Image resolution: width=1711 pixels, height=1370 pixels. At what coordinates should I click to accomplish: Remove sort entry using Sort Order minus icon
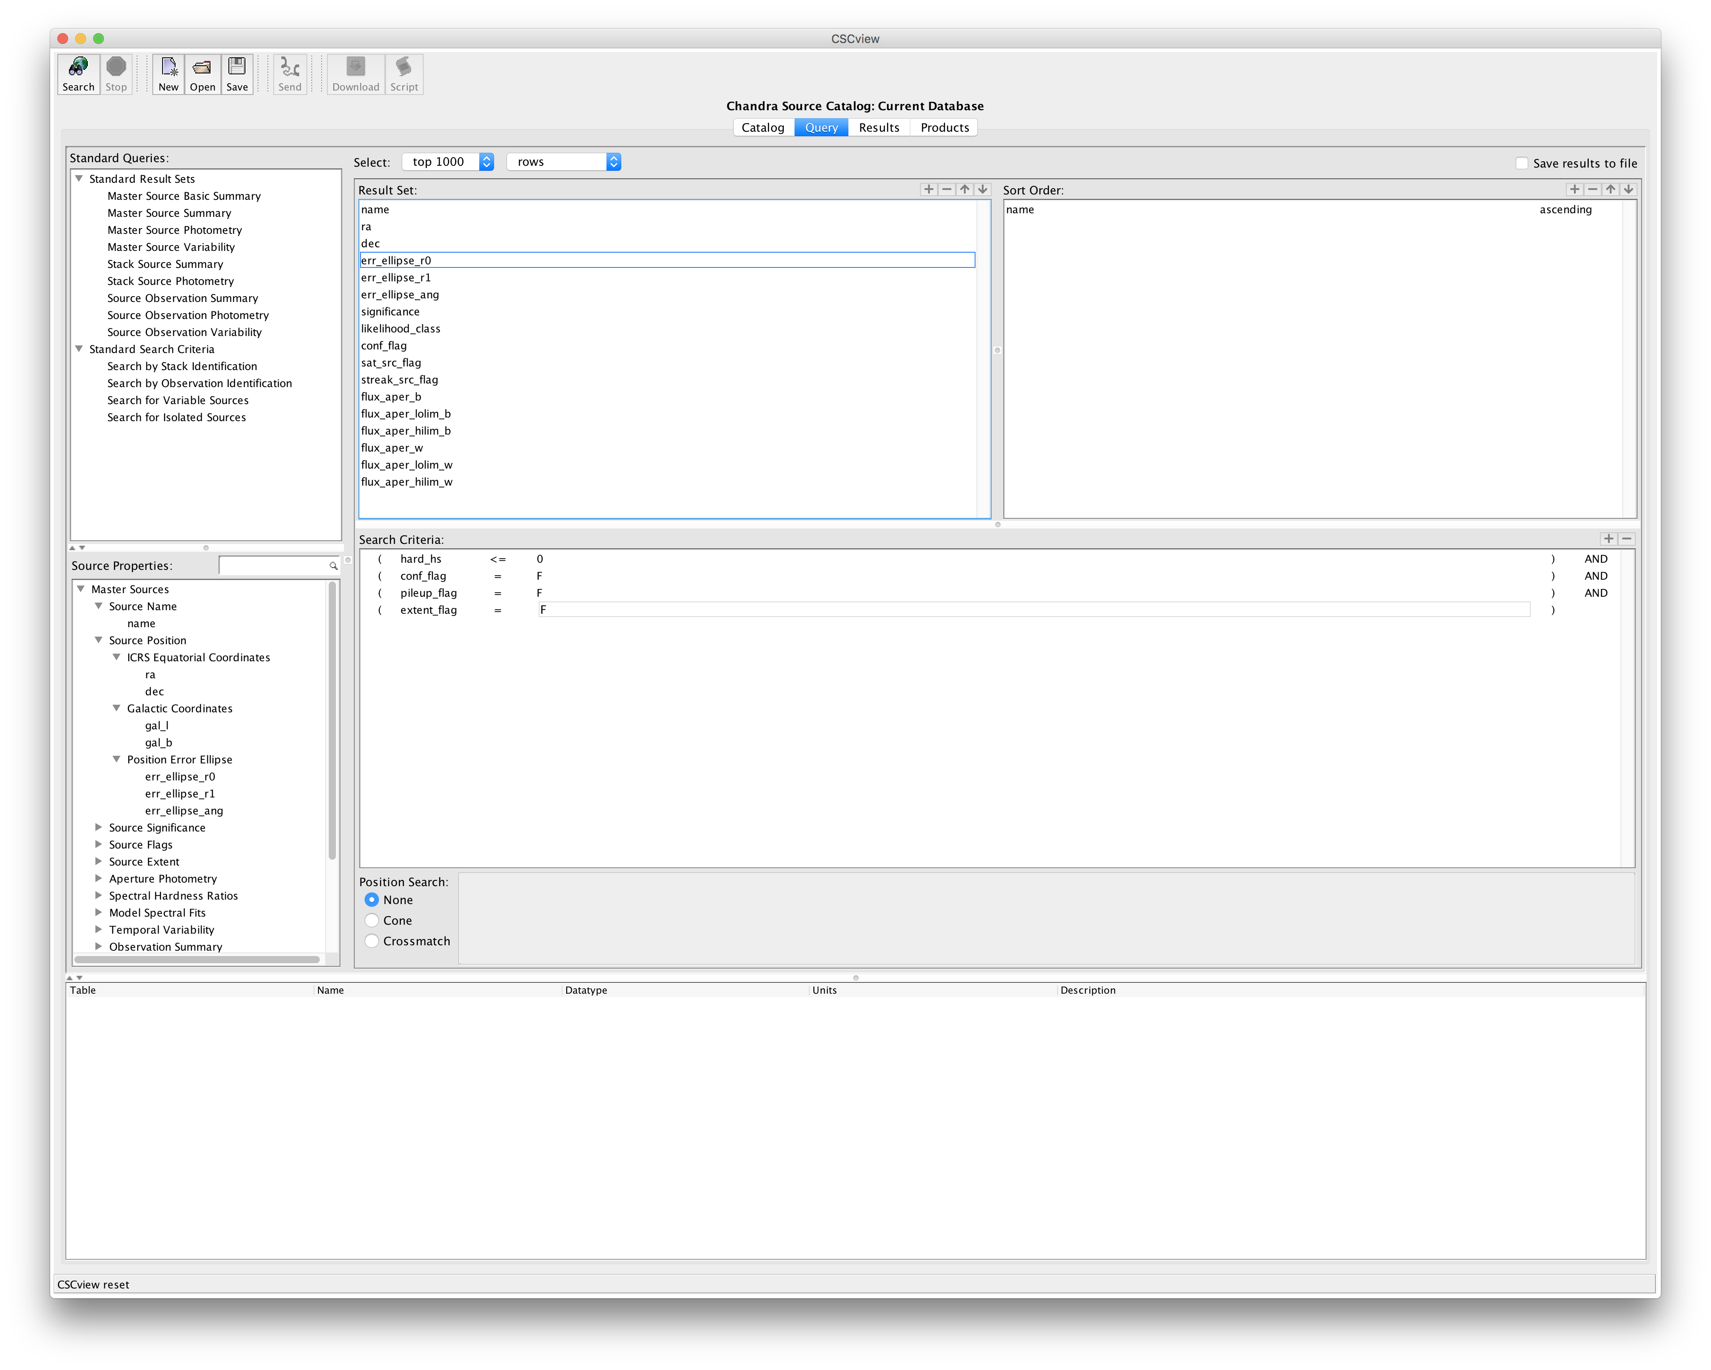1592,189
